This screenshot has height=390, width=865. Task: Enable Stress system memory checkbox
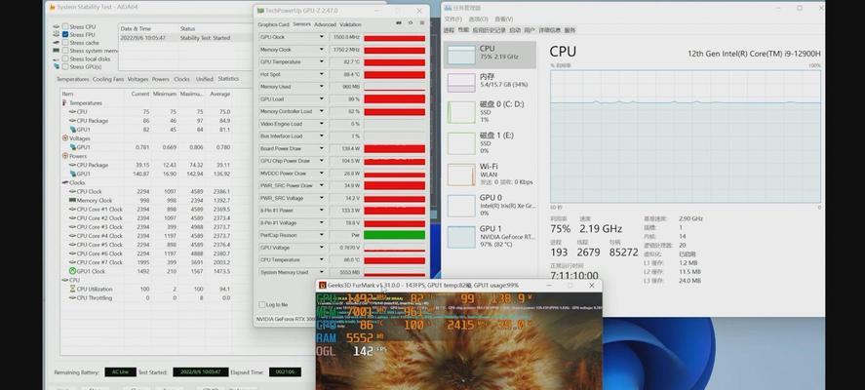[x=65, y=51]
